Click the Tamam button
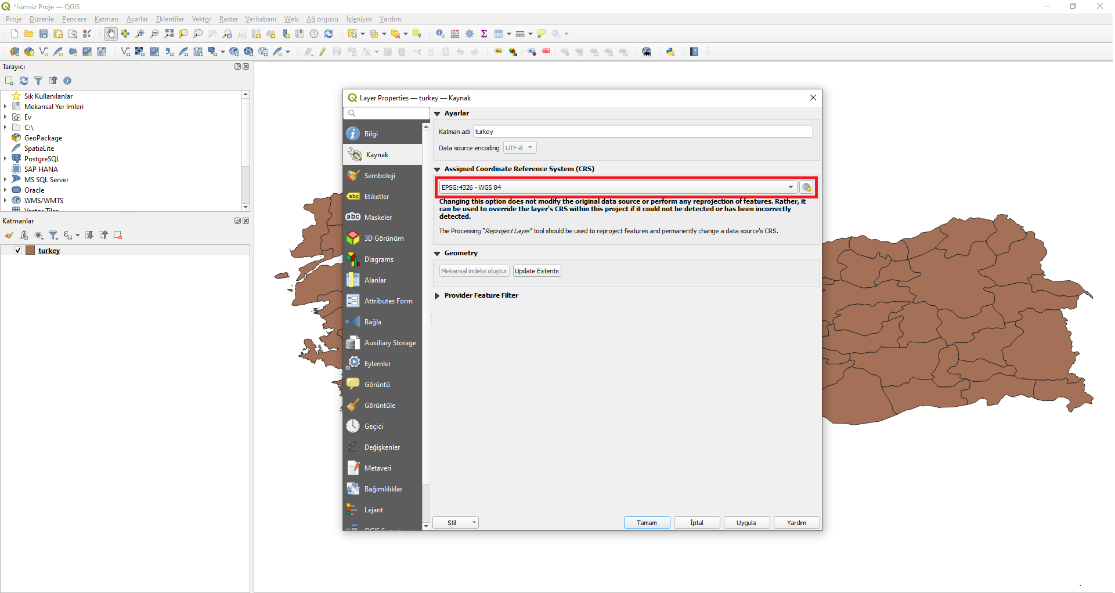This screenshot has height=593, width=1115. pyautogui.click(x=647, y=523)
